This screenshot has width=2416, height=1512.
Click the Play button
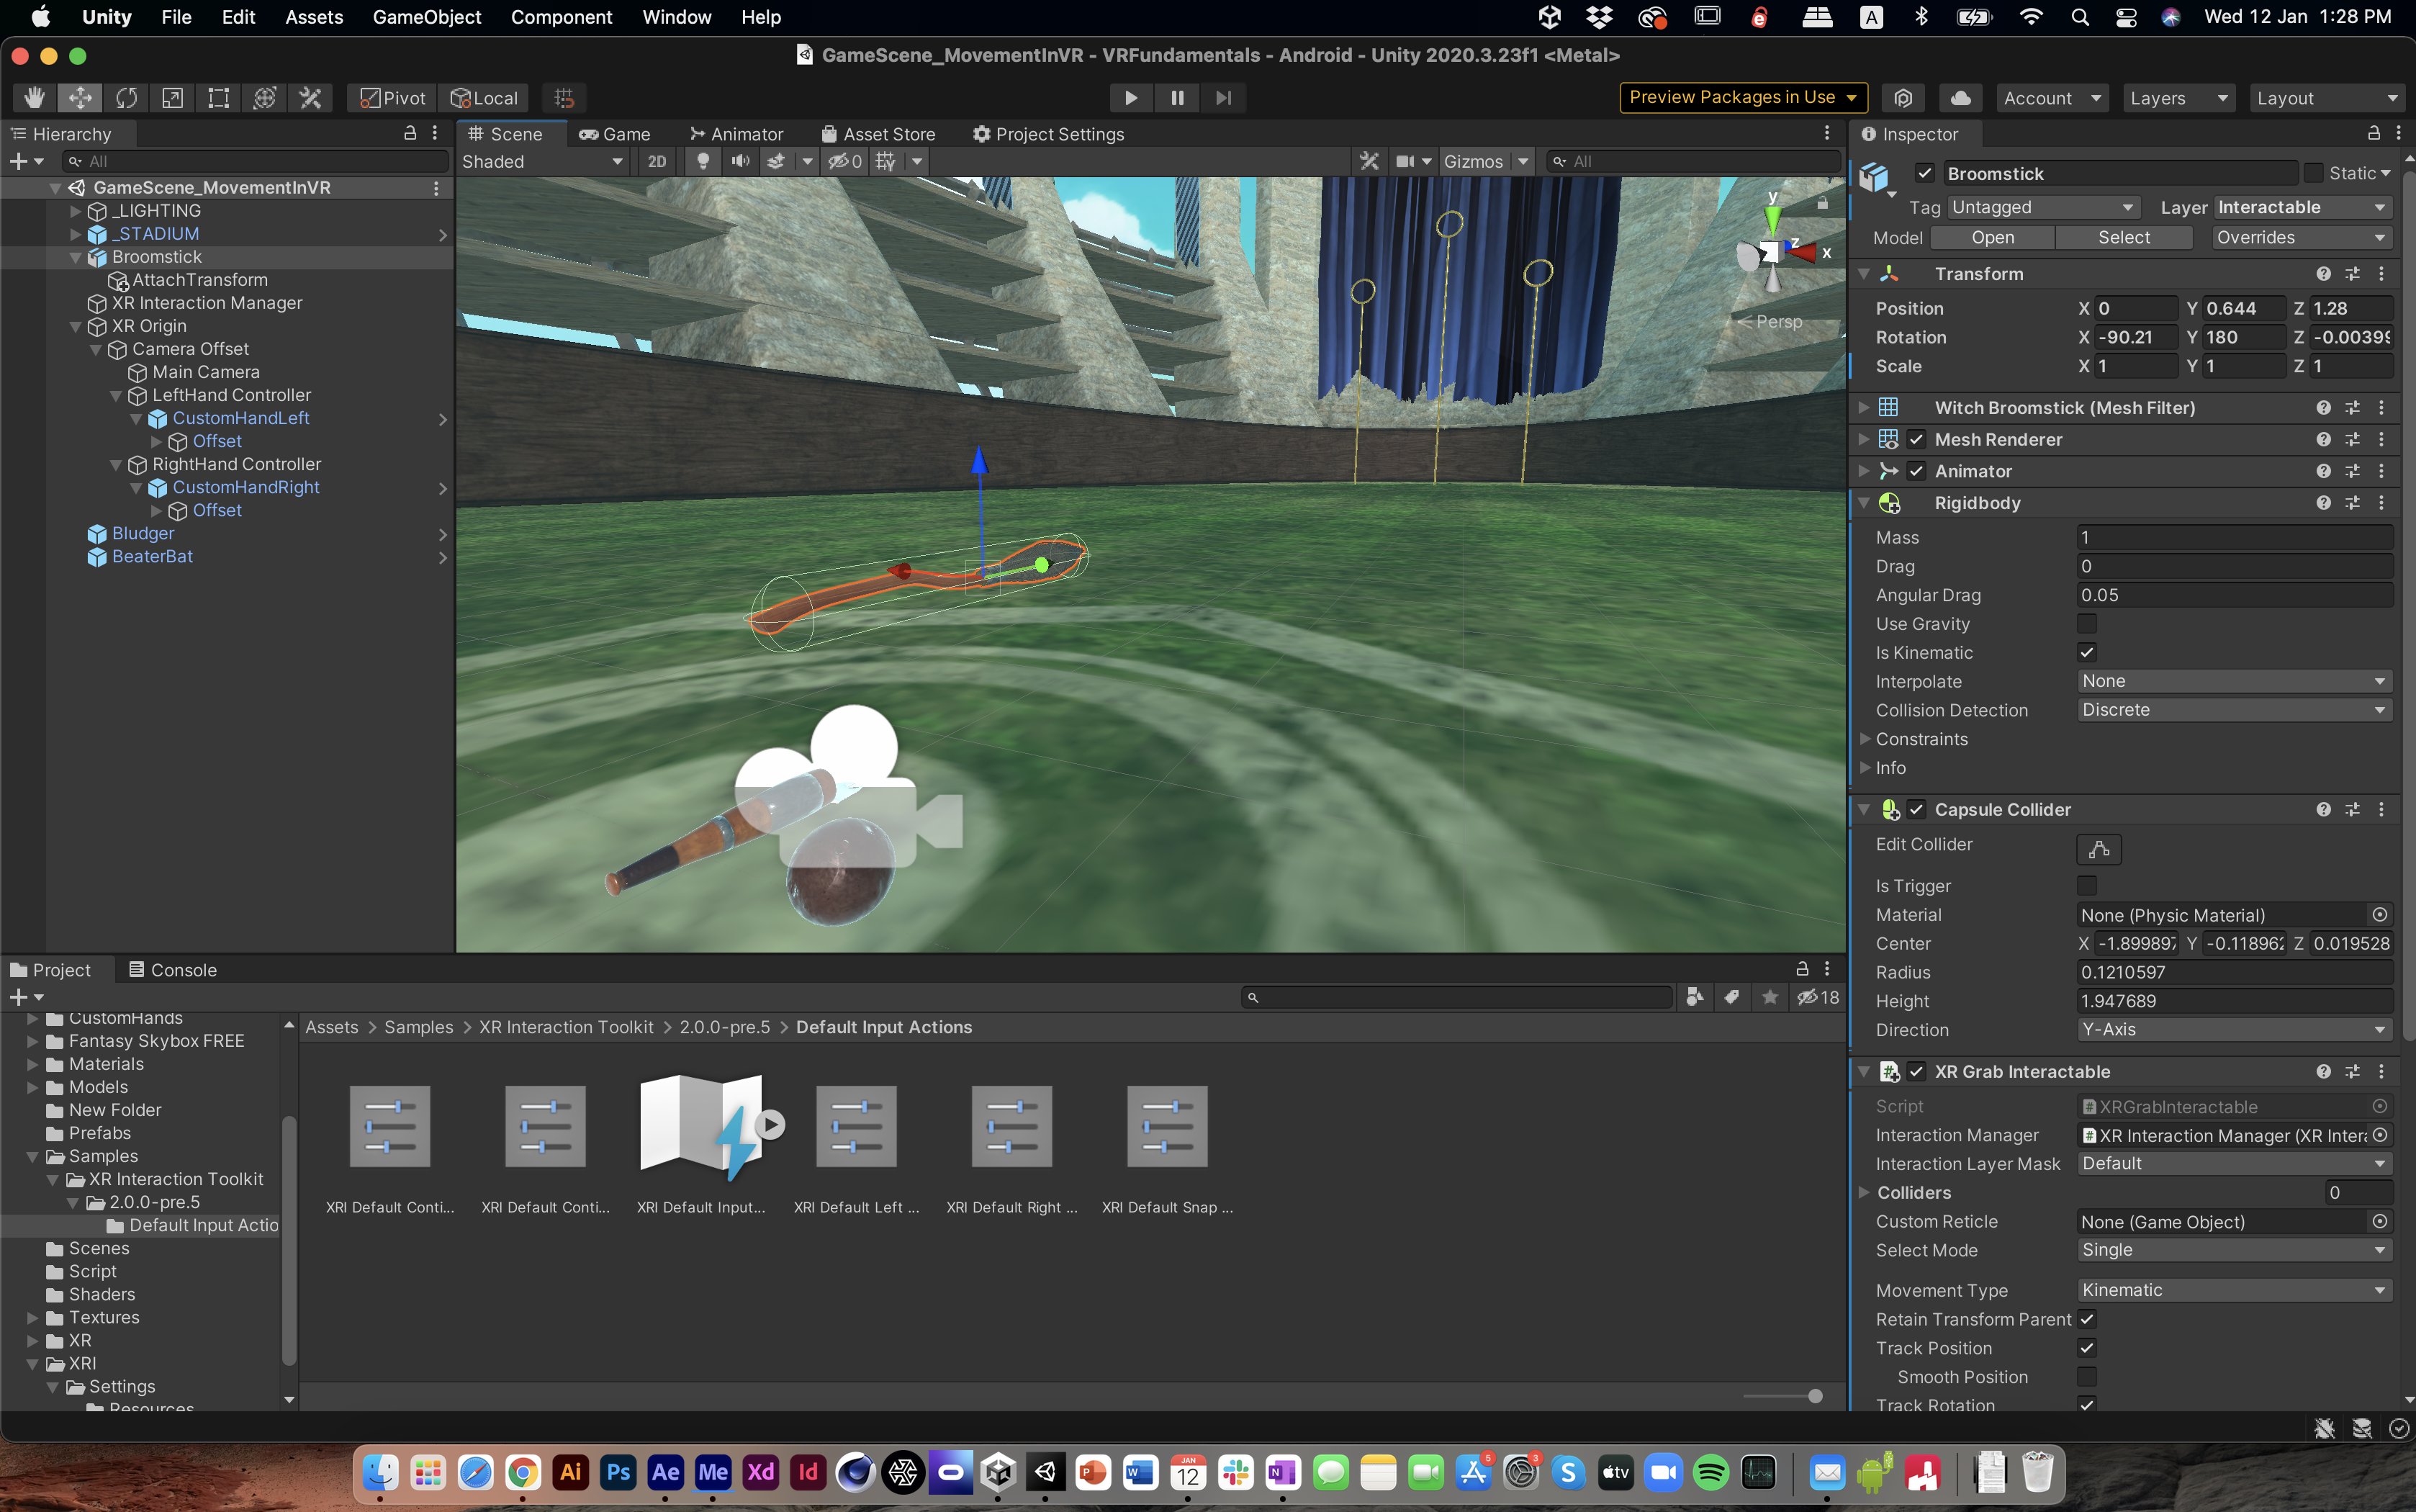pyautogui.click(x=1130, y=98)
